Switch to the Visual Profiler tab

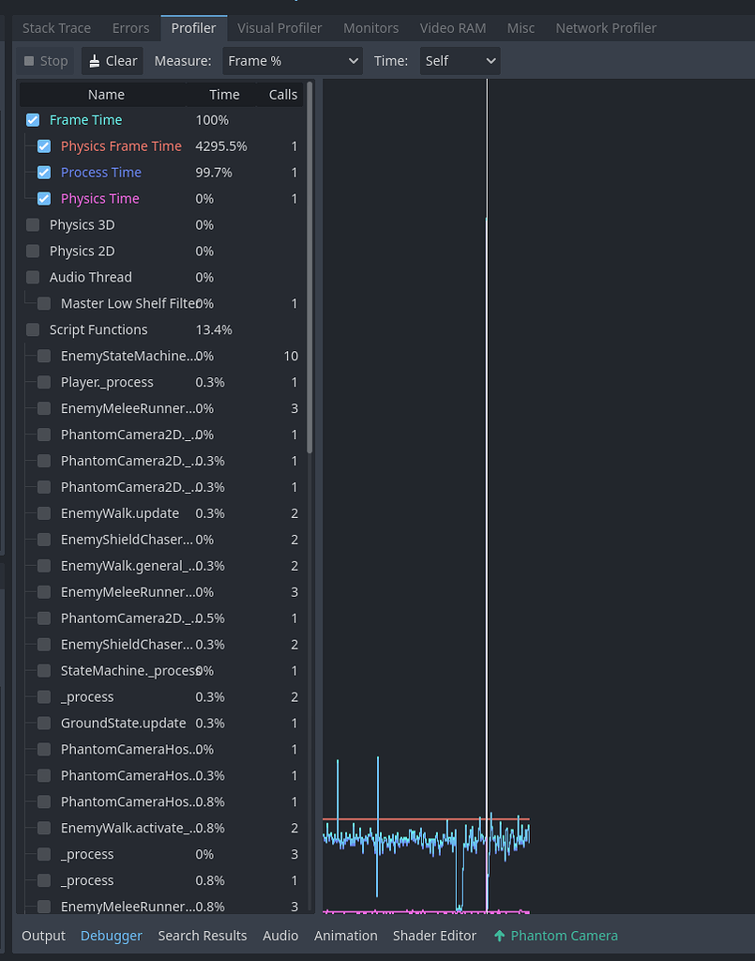click(279, 27)
